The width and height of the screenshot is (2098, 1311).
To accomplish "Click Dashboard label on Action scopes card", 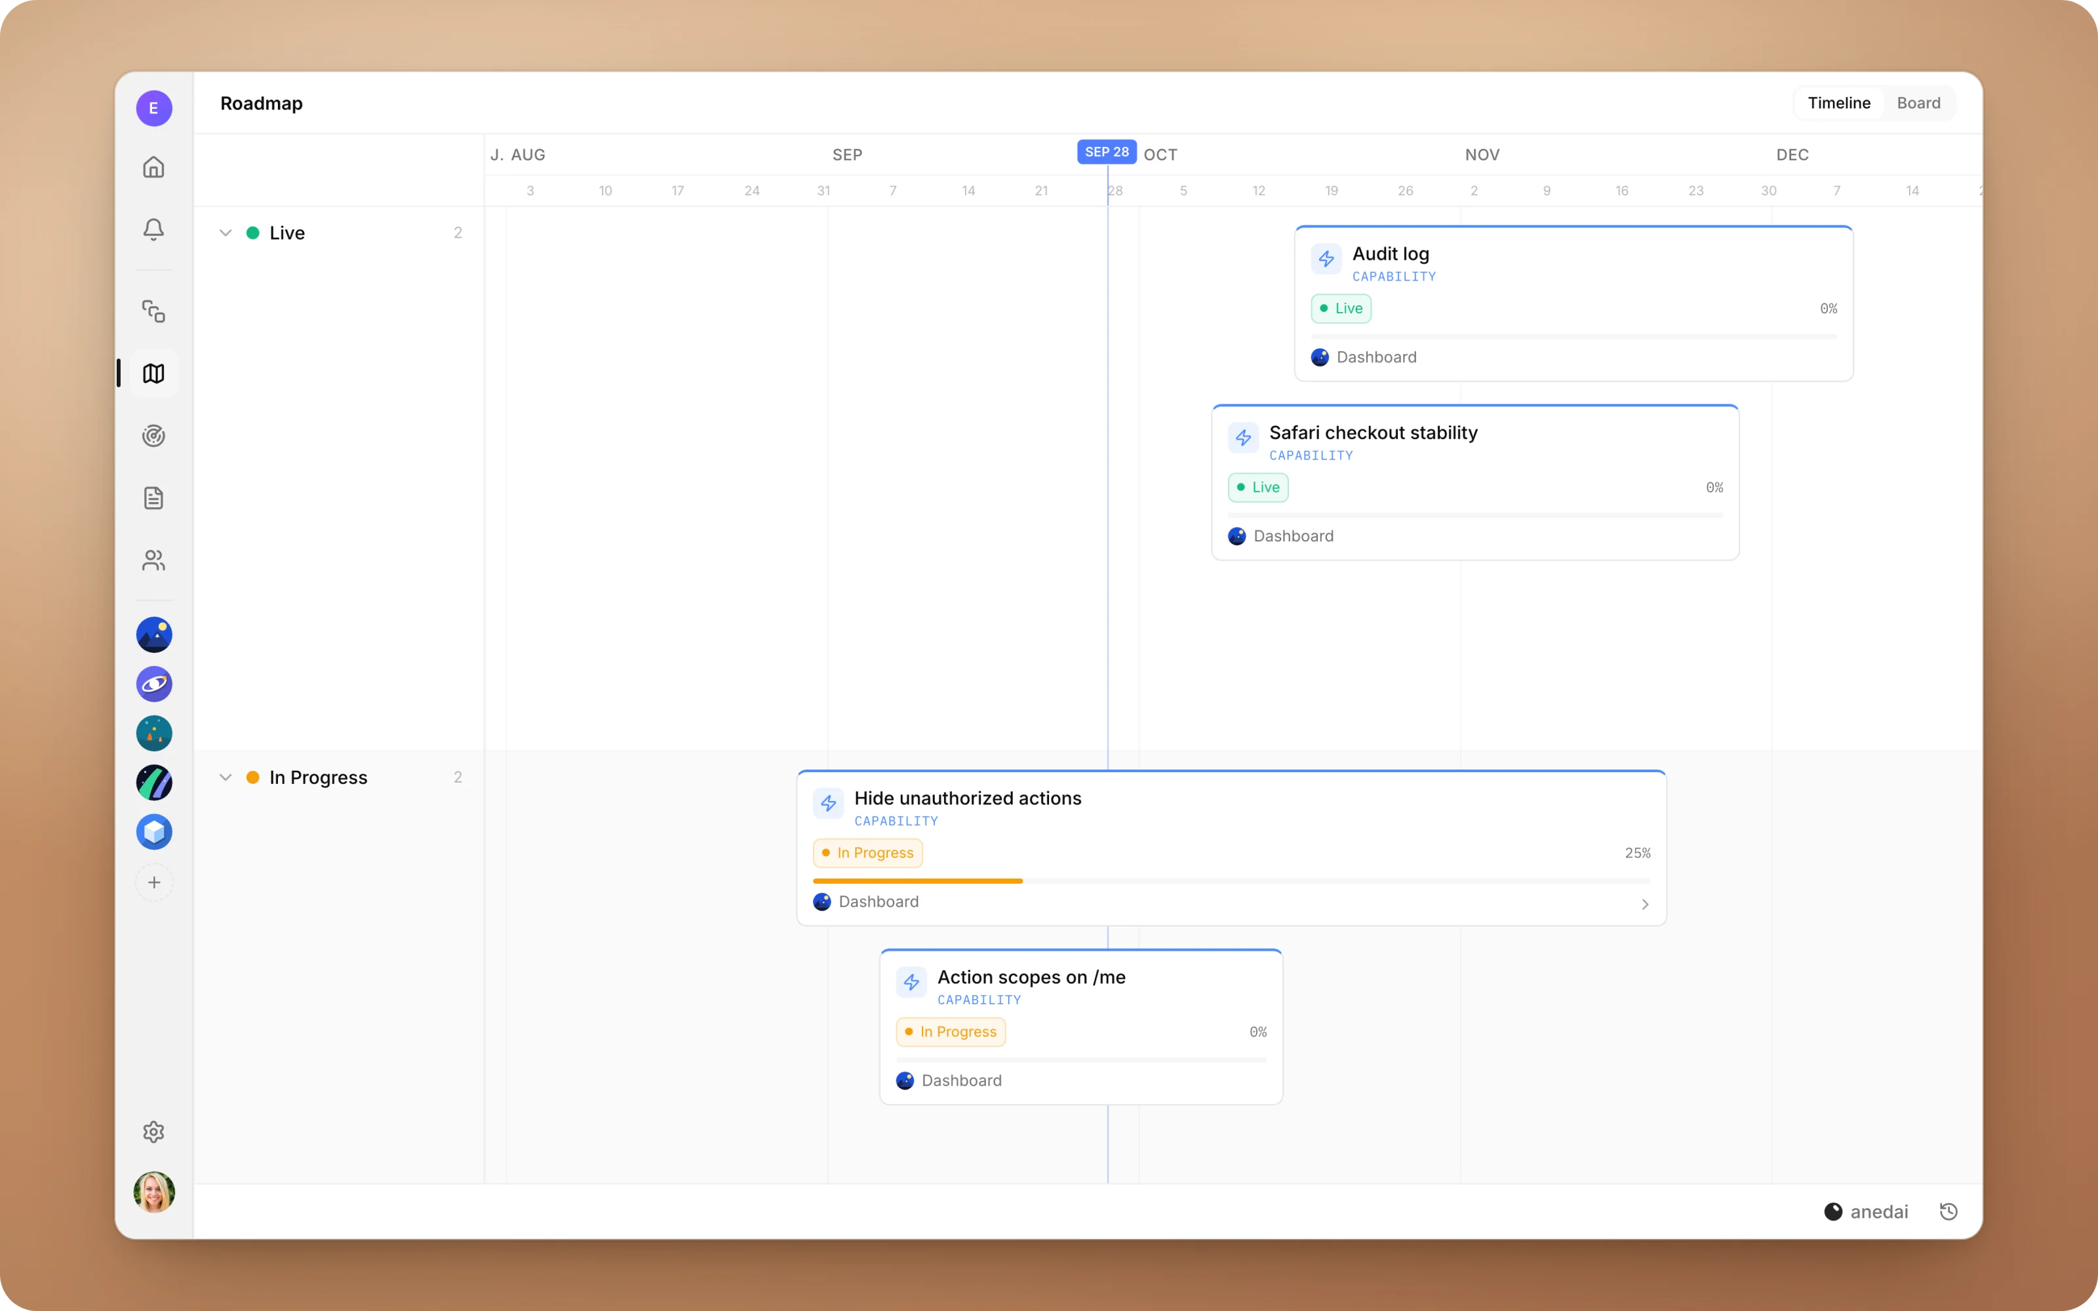I will (x=960, y=1080).
